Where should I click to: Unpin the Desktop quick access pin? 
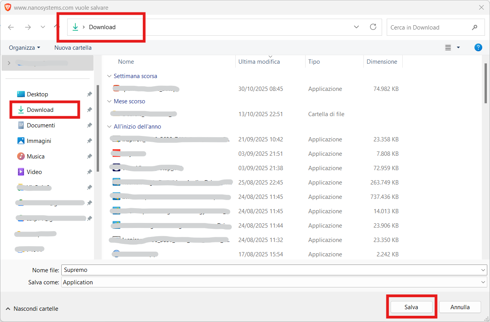(x=89, y=94)
